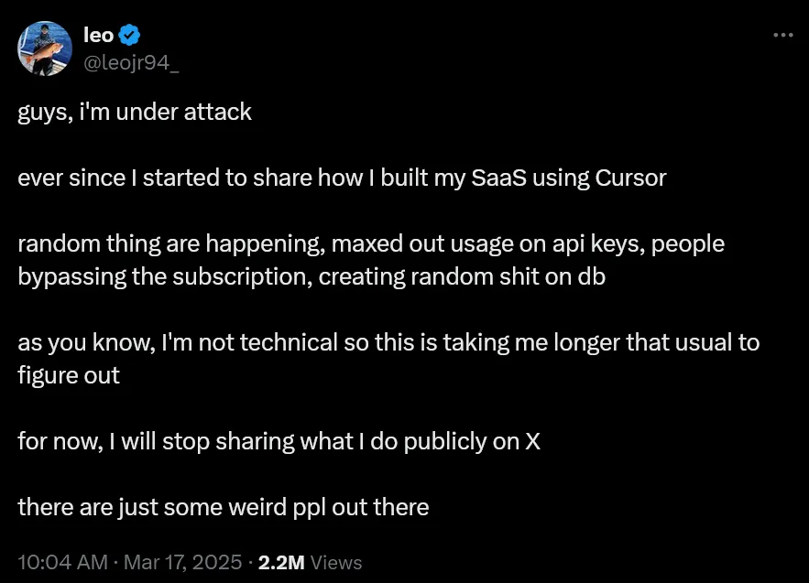Click leo's blue verified badge
The height and width of the screenshot is (583, 809).
pyautogui.click(x=130, y=35)
